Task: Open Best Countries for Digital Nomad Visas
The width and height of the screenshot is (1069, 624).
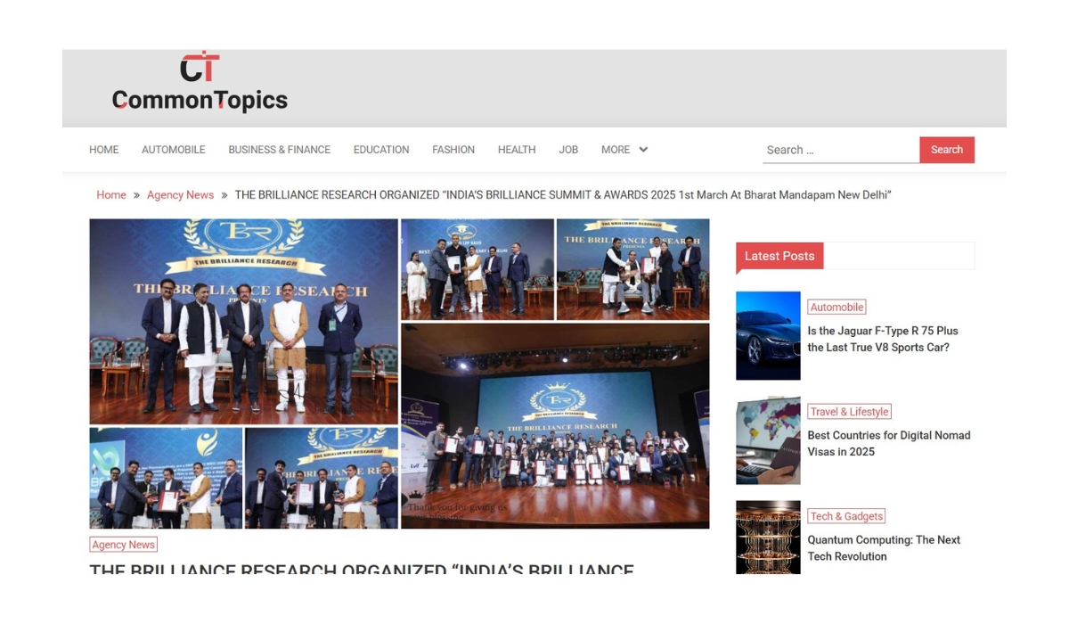Action: pos(889,443)
